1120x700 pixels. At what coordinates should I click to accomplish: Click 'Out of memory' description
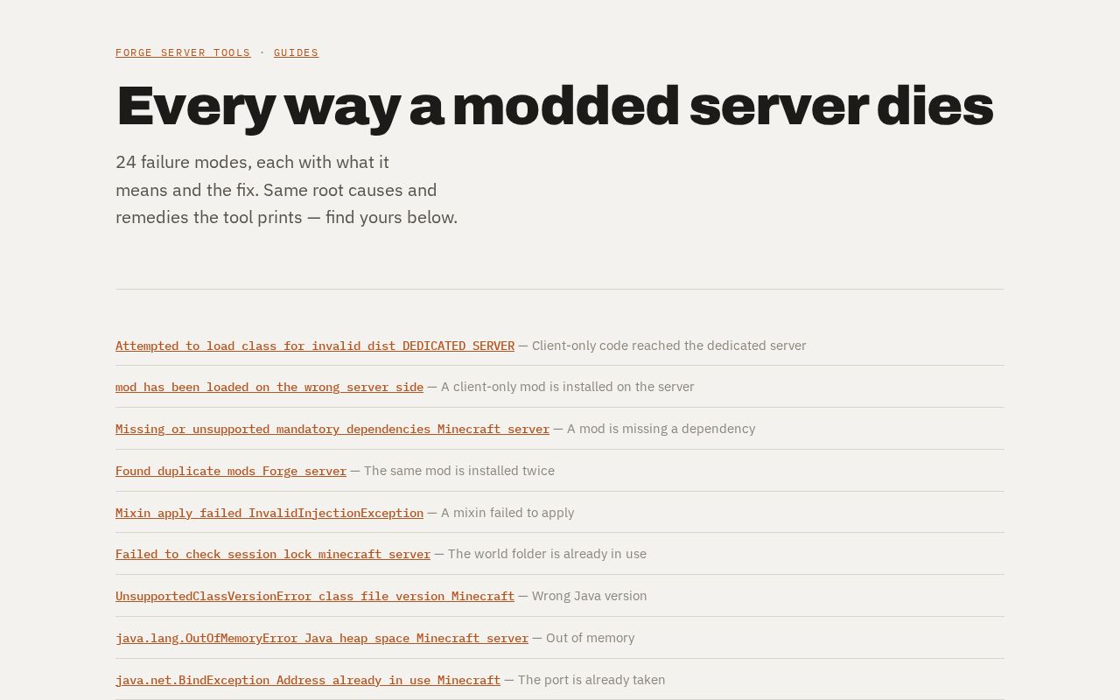[591, 638]
